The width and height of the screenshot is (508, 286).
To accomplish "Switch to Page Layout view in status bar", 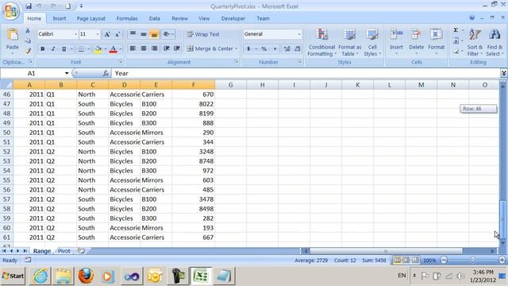I will point(406,260).
